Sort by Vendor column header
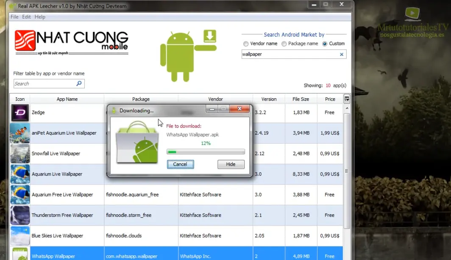Screen dimensions: 451x260 [215, 99]
